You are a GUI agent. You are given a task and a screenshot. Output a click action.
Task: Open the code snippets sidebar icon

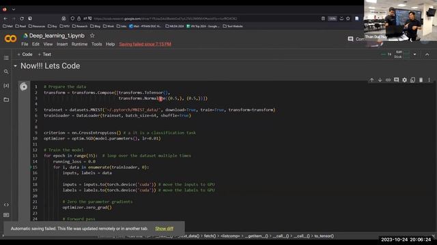(6, 205)
